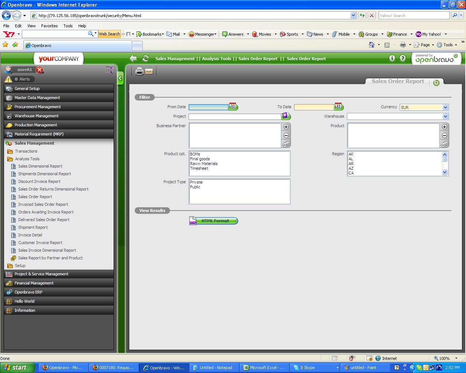Open Shipment Report link

(x=33, y=227)
